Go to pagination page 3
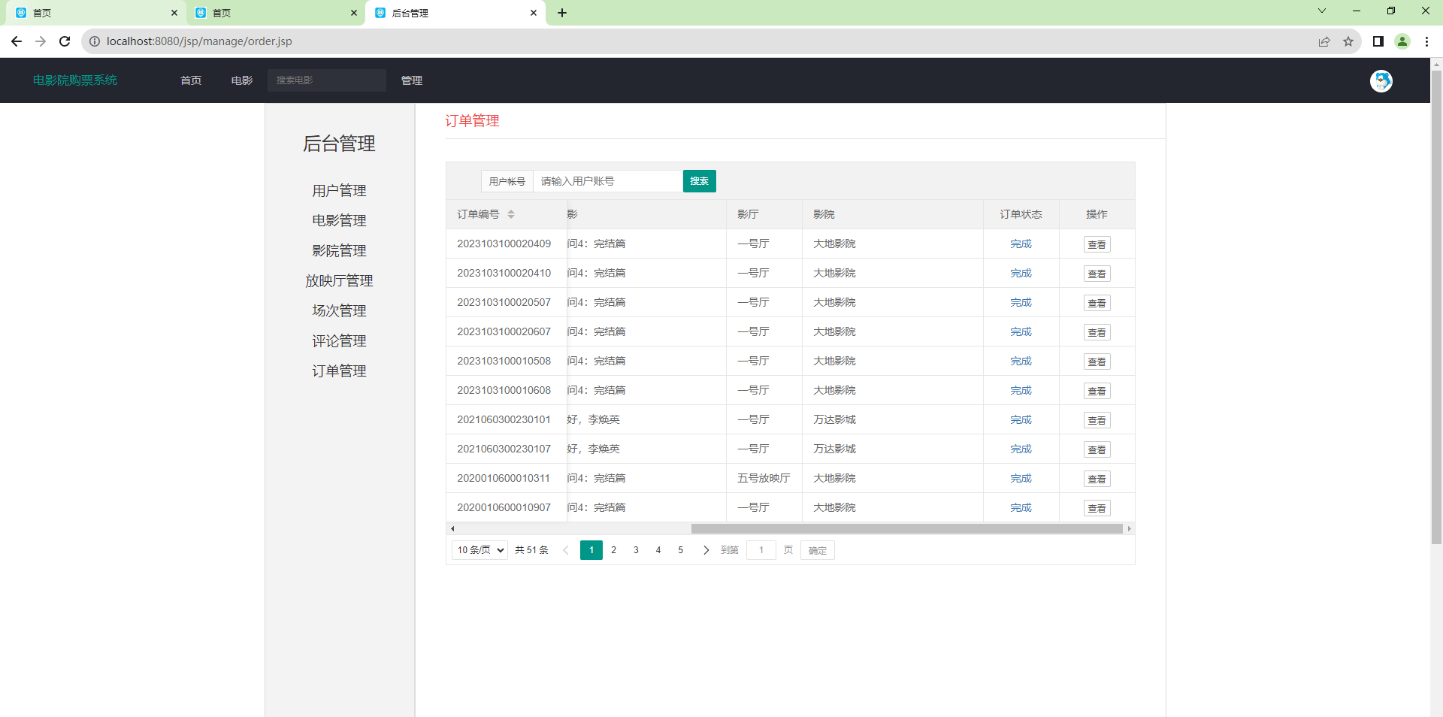Viewport: 1443px width, 717px height. (636, 550)
